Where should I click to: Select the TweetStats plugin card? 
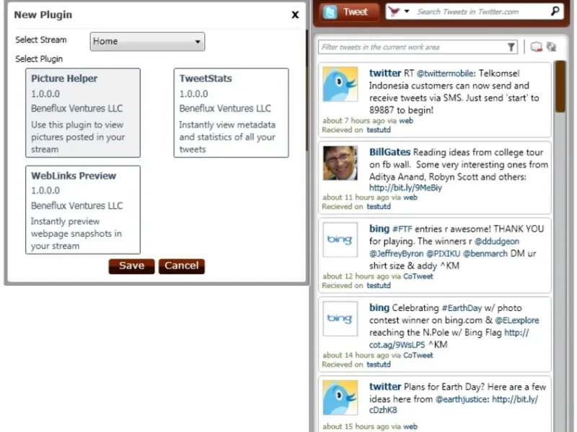(x=231, y=113)
